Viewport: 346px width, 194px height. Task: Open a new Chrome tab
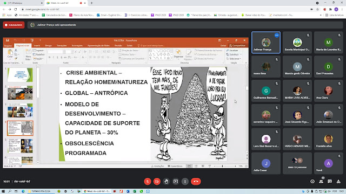coord(91,3)
